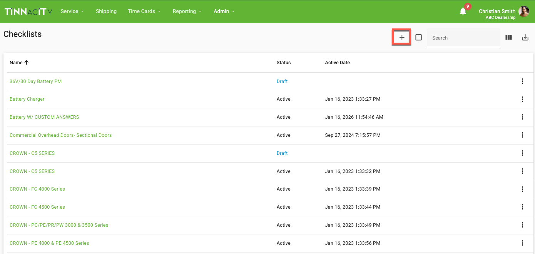Open the Battery Charger checklist link

point(27,99)
